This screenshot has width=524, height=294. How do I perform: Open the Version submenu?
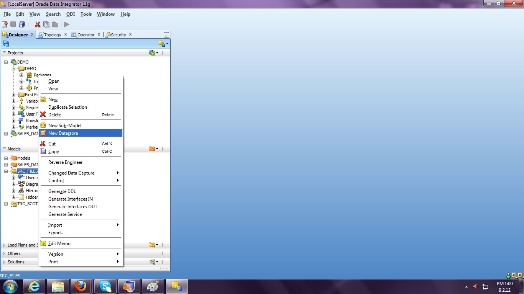81,254
